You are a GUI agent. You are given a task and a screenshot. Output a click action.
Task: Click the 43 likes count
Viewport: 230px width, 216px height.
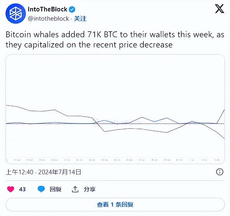click(22, 189)
